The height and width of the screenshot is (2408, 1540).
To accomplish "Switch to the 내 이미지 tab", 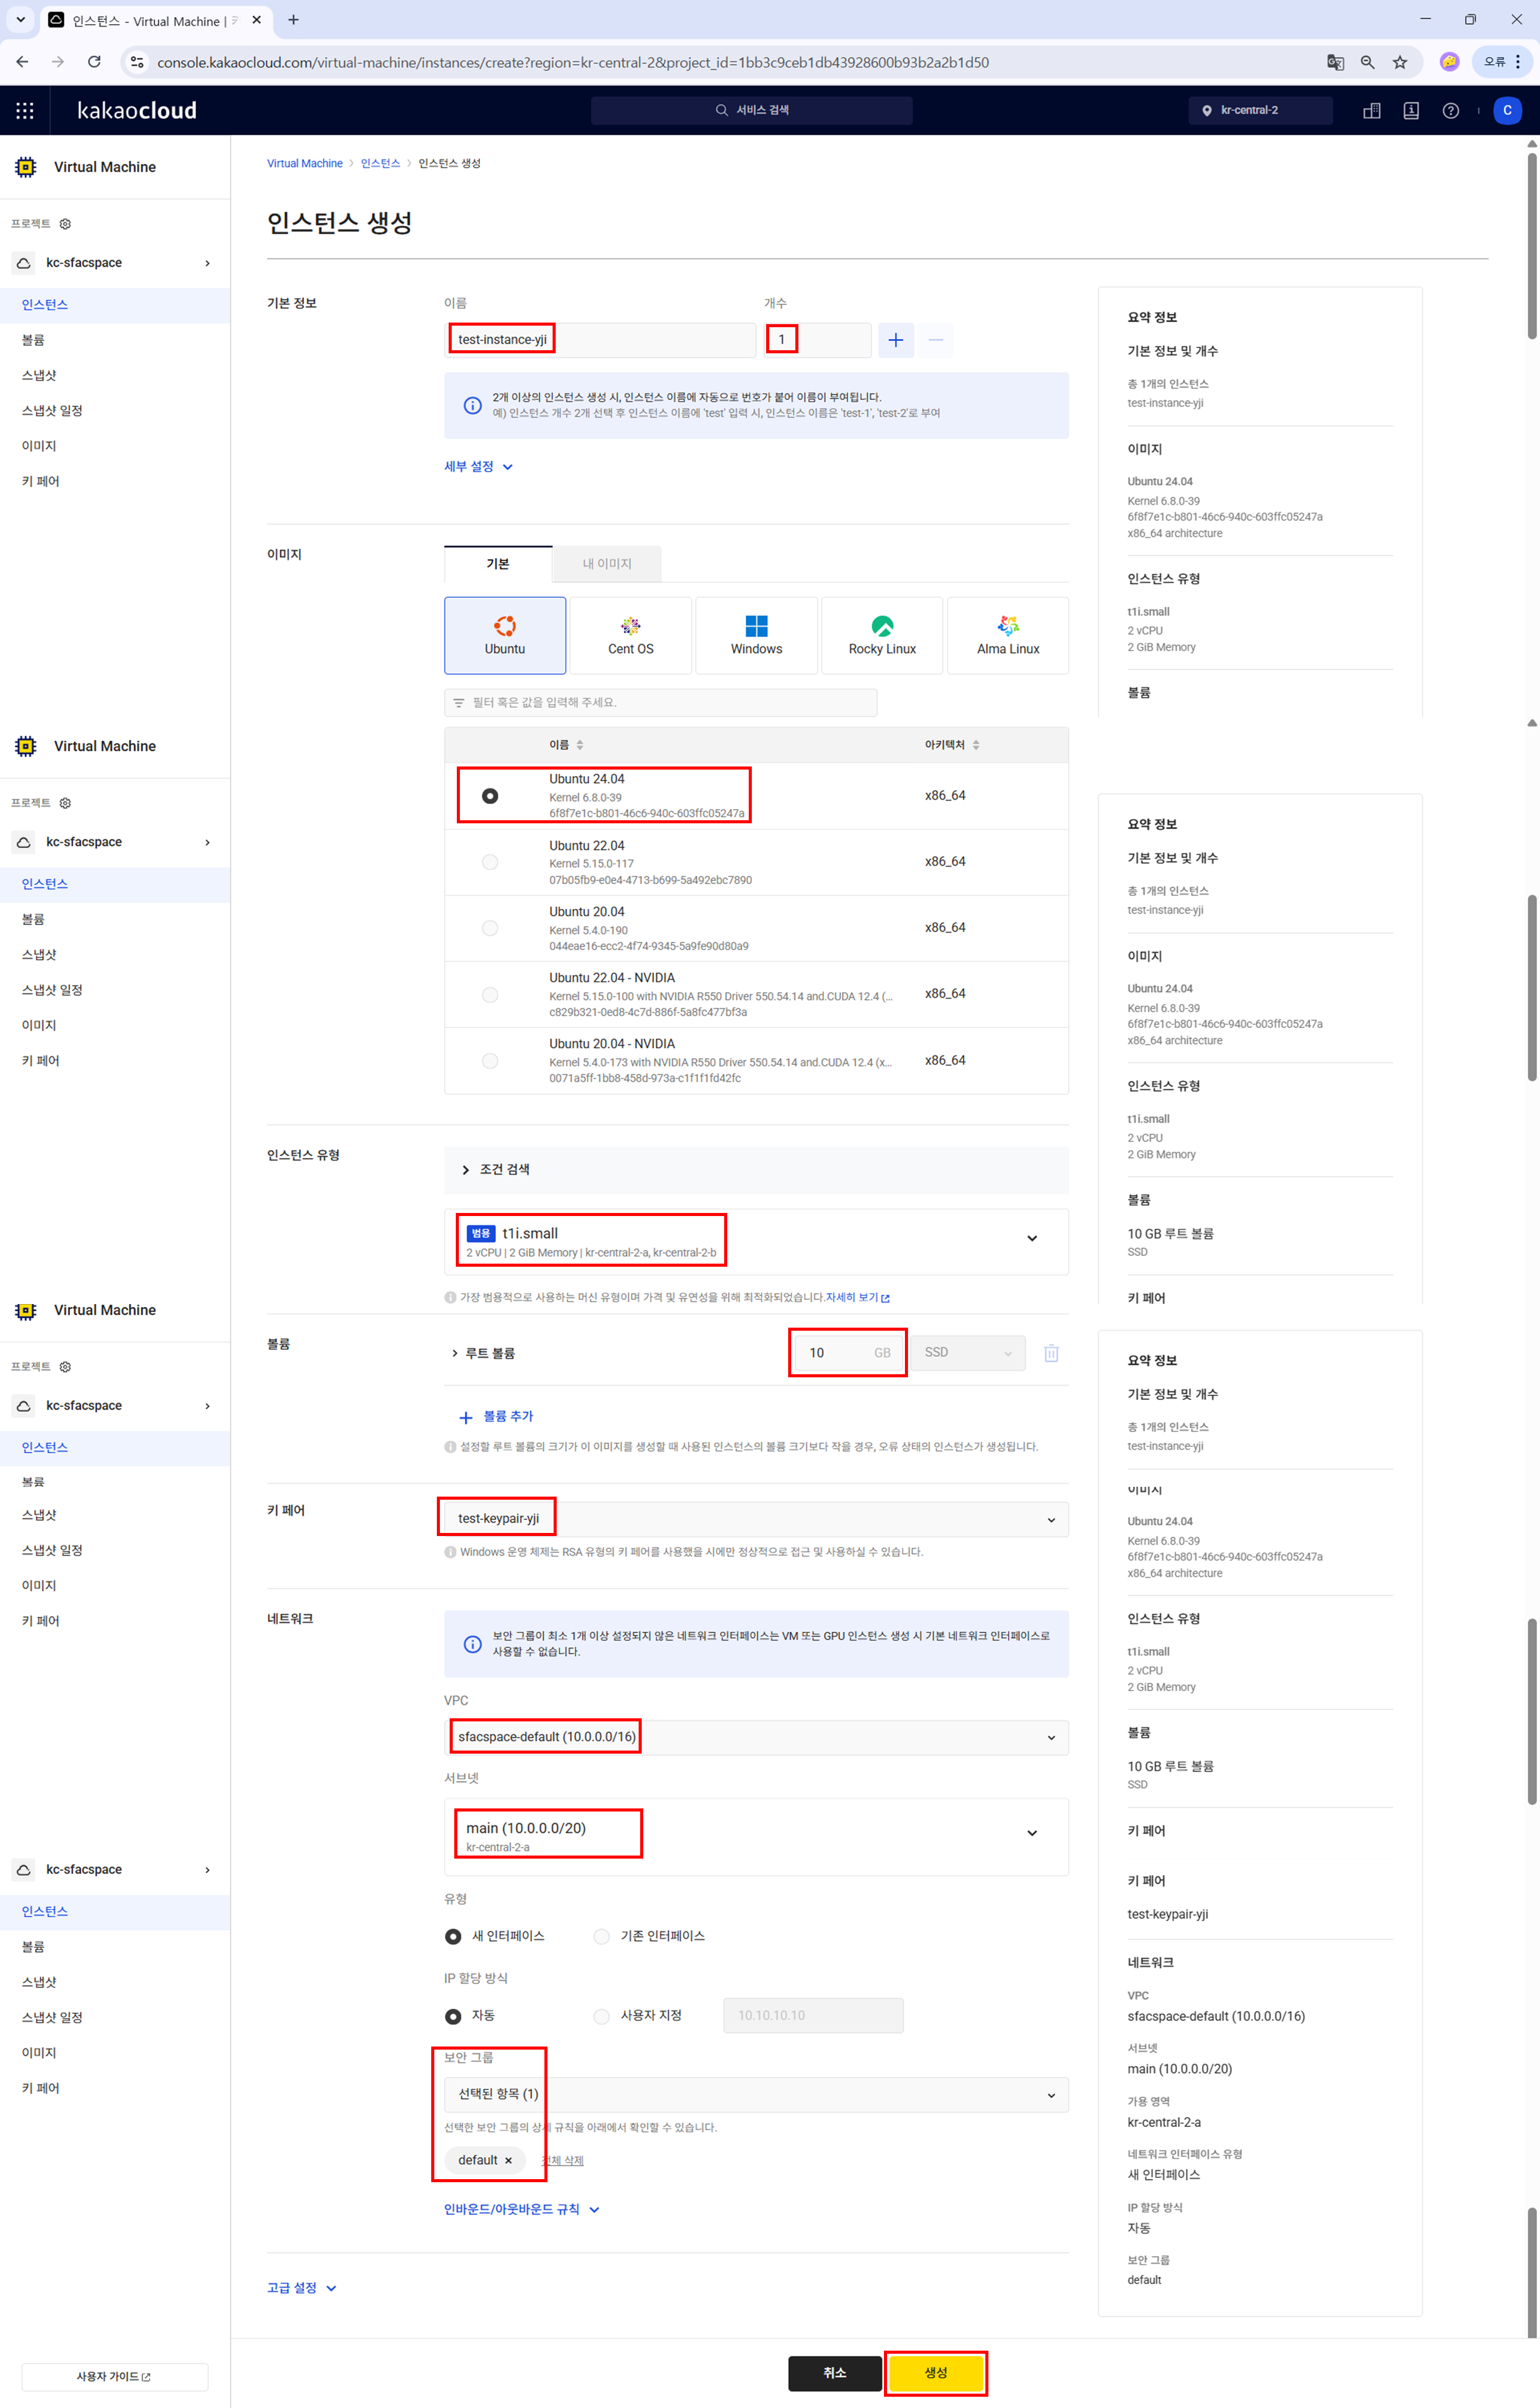I will [x=606, y=564].
